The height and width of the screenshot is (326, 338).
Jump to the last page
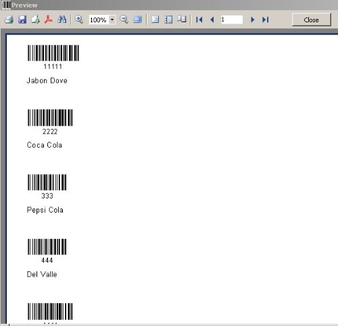[266, 20]
